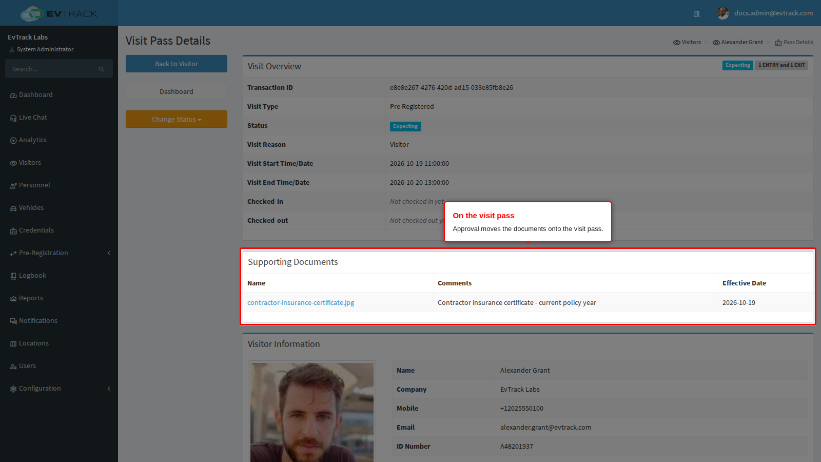Click the EvTrack logo icon
Screen dimensions: 821x462
coord(32,13)
